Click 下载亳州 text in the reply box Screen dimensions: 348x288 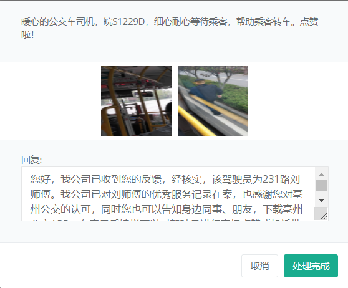coord(283,209)
